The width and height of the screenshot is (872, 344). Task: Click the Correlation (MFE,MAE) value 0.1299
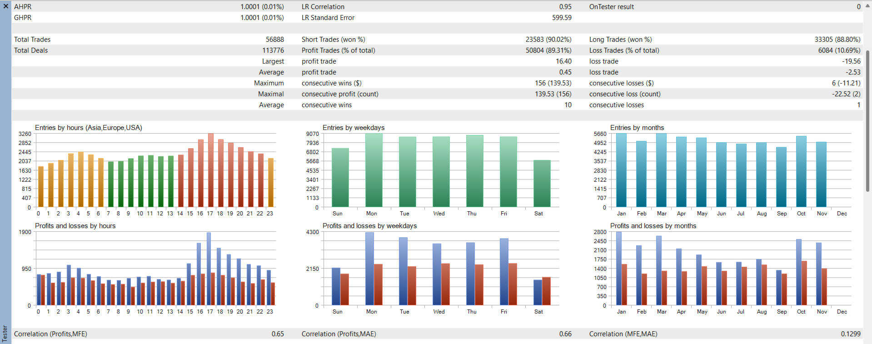click(851, 334)
